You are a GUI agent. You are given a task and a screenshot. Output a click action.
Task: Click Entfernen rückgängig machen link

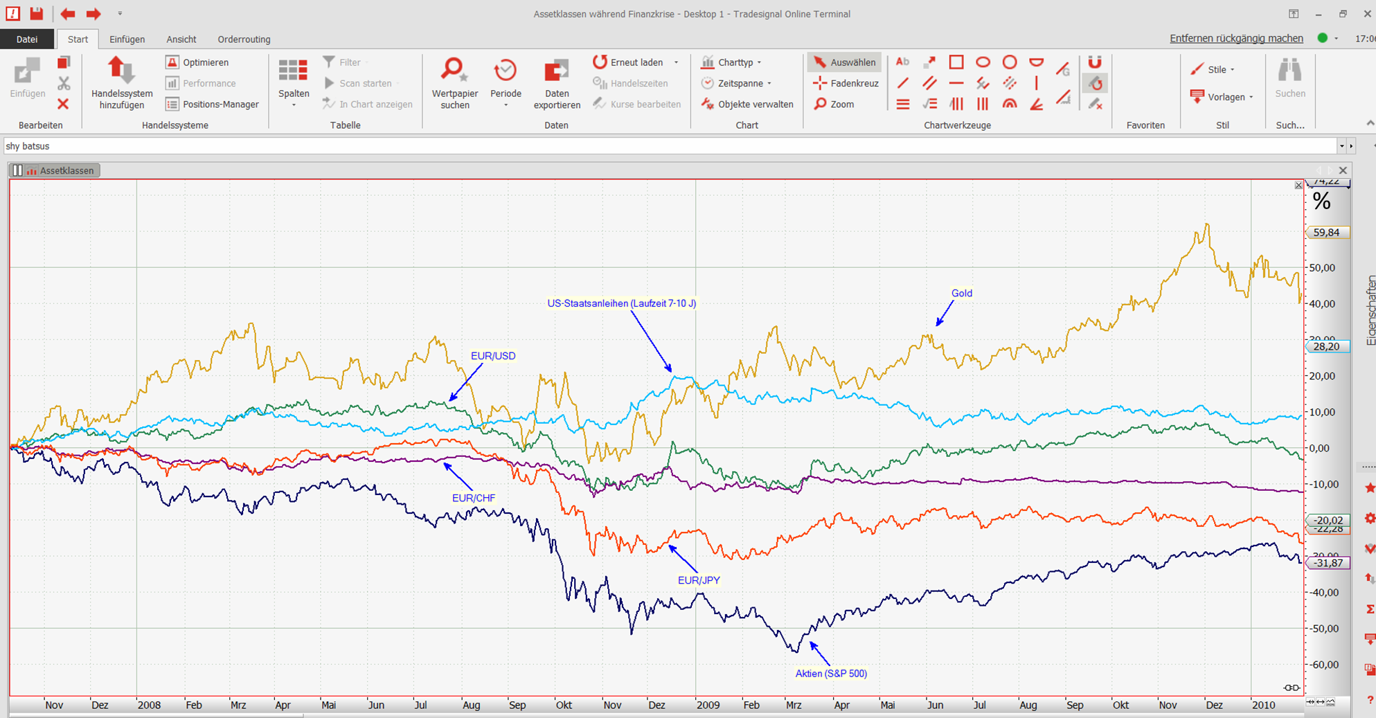pos(1236,38)
